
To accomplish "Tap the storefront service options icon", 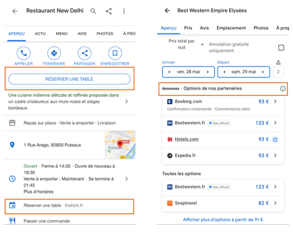I will [12, 123].
